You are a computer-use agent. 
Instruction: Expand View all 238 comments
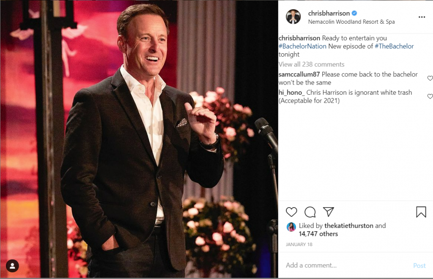pos(311,64)
